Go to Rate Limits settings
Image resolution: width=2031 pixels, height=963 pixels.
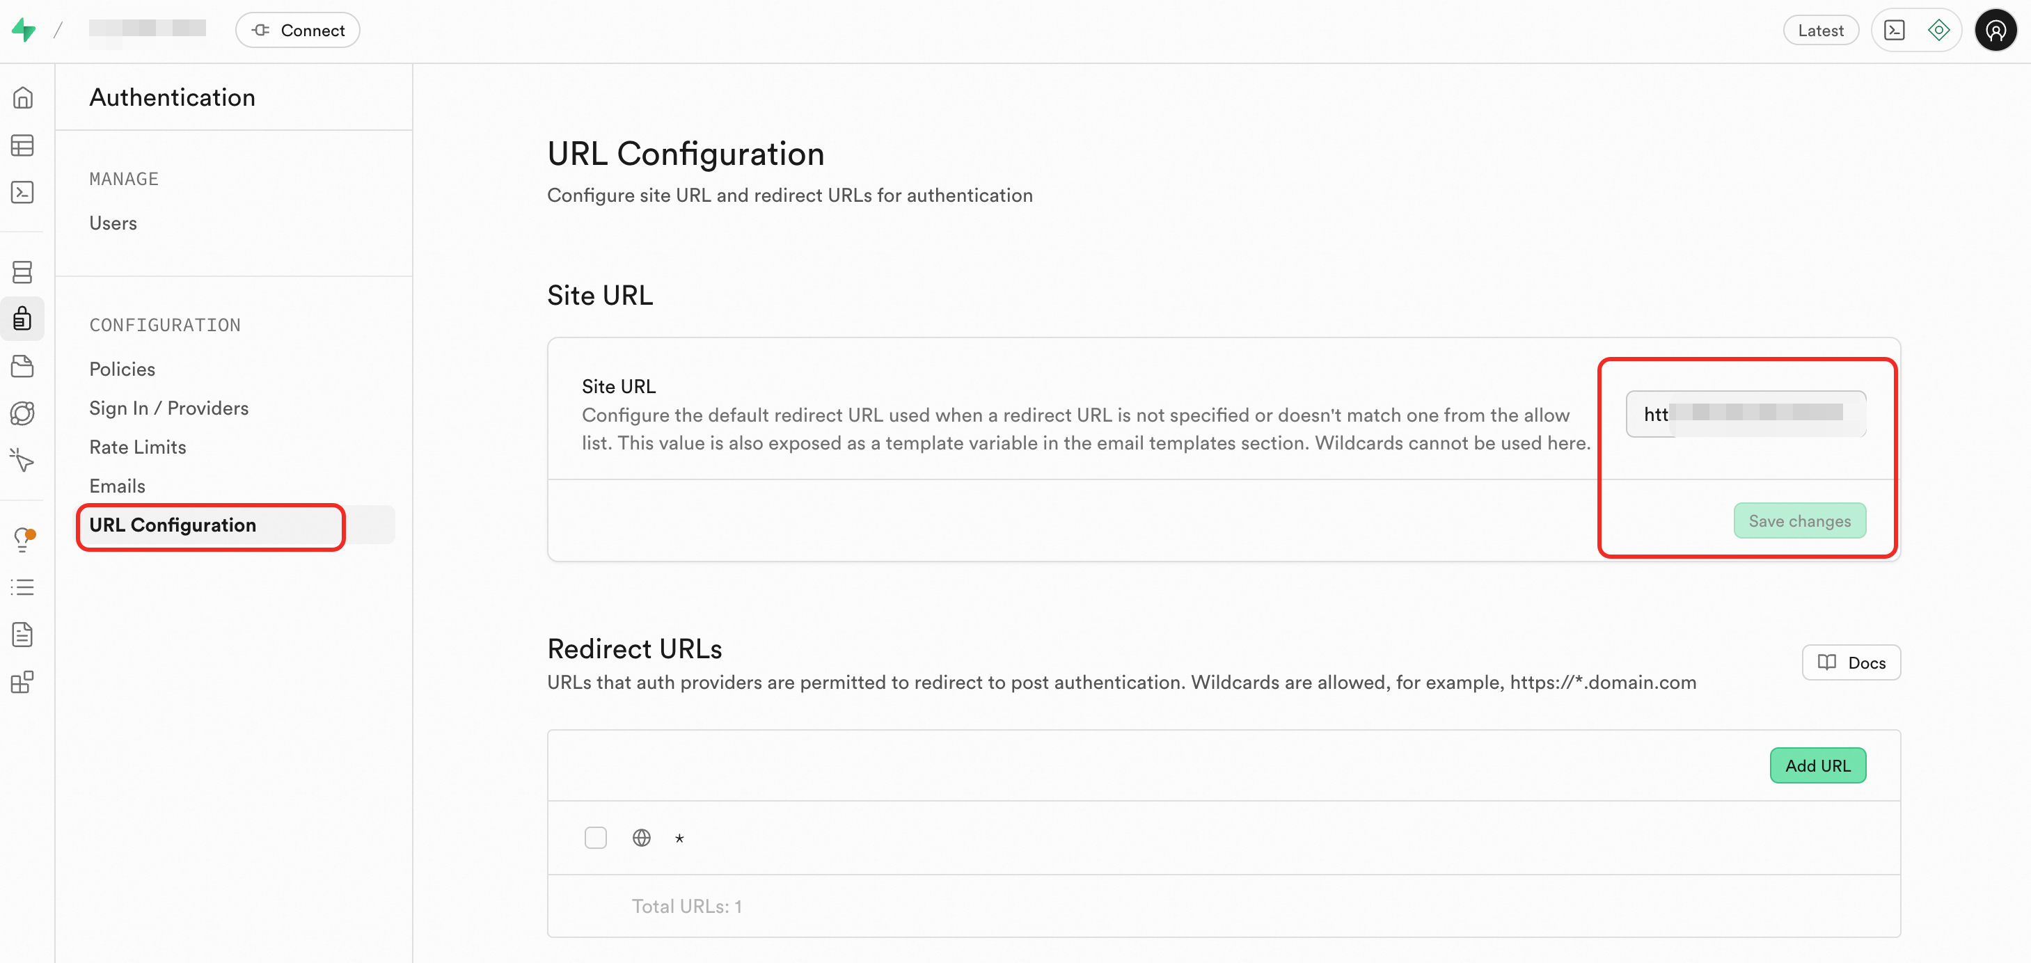pos(138,447)
